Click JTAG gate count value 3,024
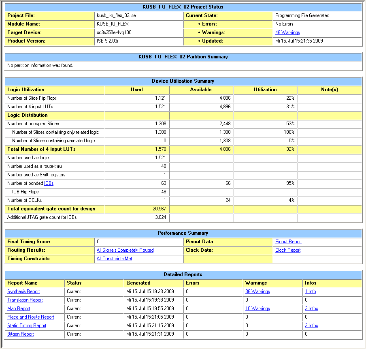 pyautogui.click(x=161, y=217)
